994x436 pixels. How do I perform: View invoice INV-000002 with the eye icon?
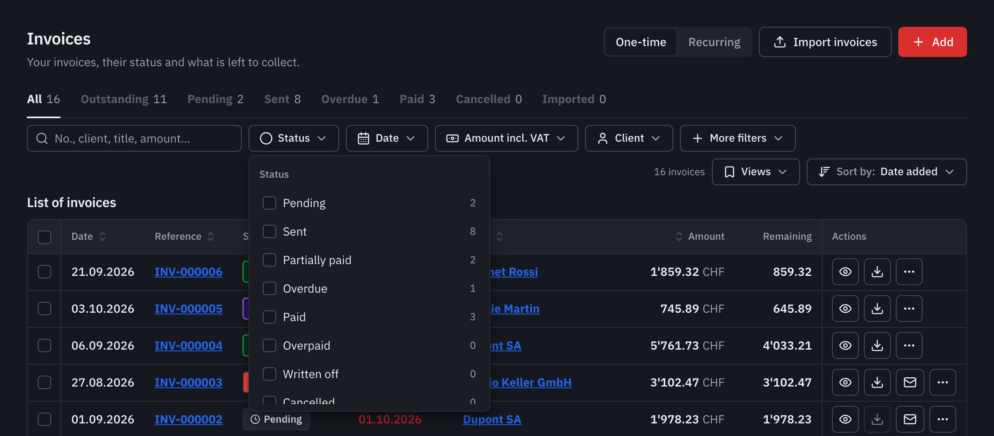tap(845, 419)
